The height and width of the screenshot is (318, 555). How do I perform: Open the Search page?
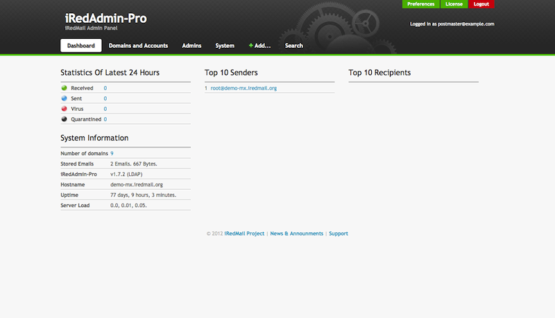pos(293,46)
